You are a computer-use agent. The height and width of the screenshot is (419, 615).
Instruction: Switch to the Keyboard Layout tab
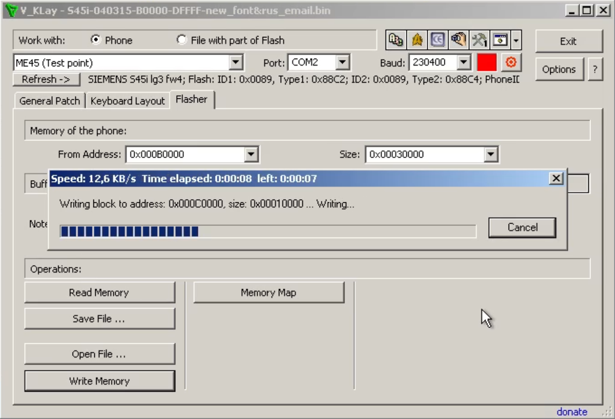(x=128, y=101)
